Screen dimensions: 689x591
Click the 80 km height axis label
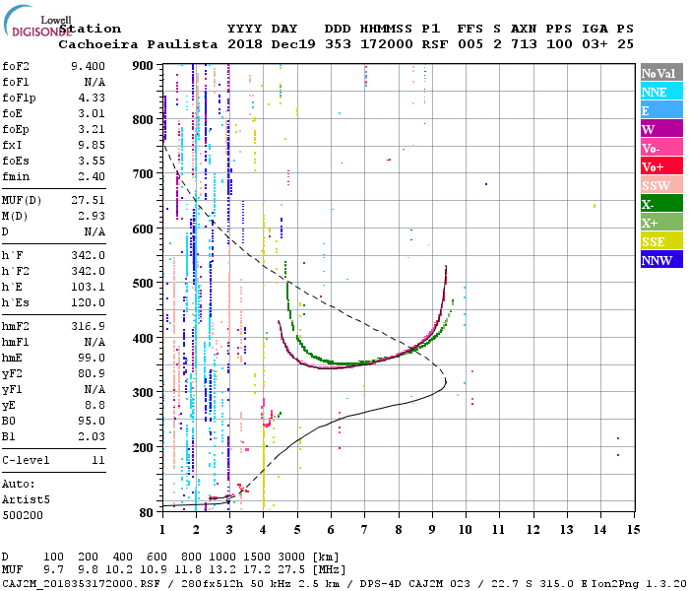tap(147, 513)
